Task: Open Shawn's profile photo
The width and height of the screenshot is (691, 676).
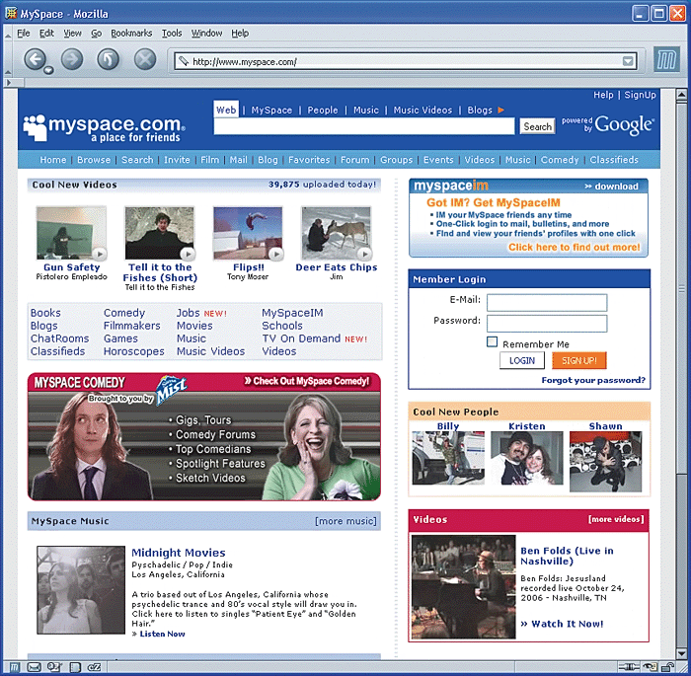Action: (x=605, y=462)
